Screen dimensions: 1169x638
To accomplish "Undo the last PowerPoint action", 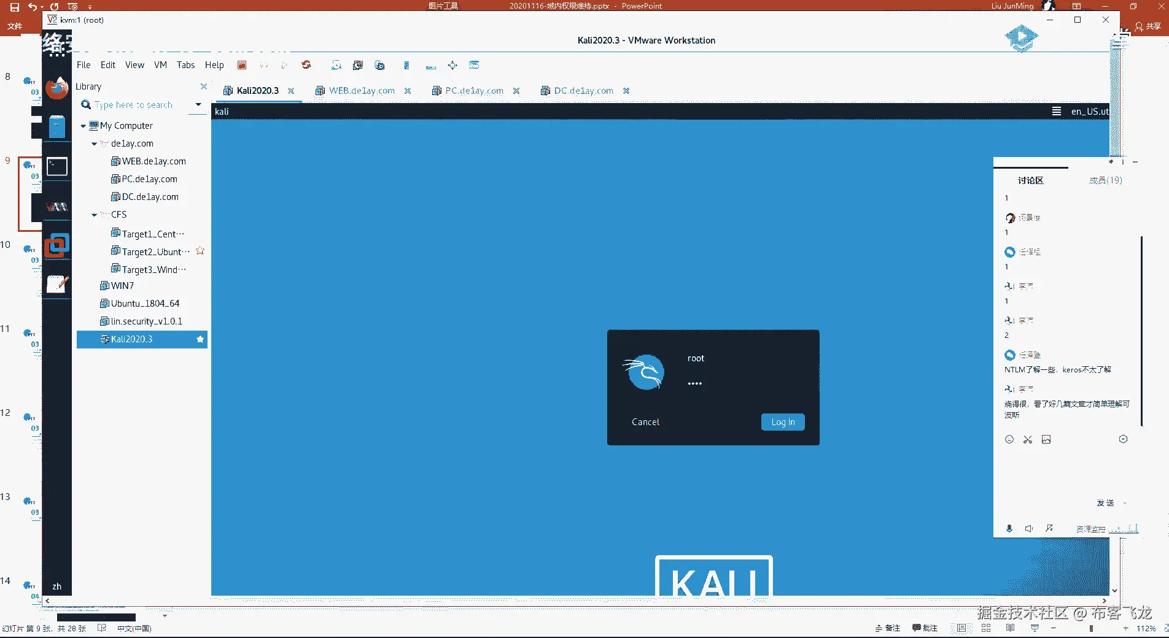I will (33, 7).
